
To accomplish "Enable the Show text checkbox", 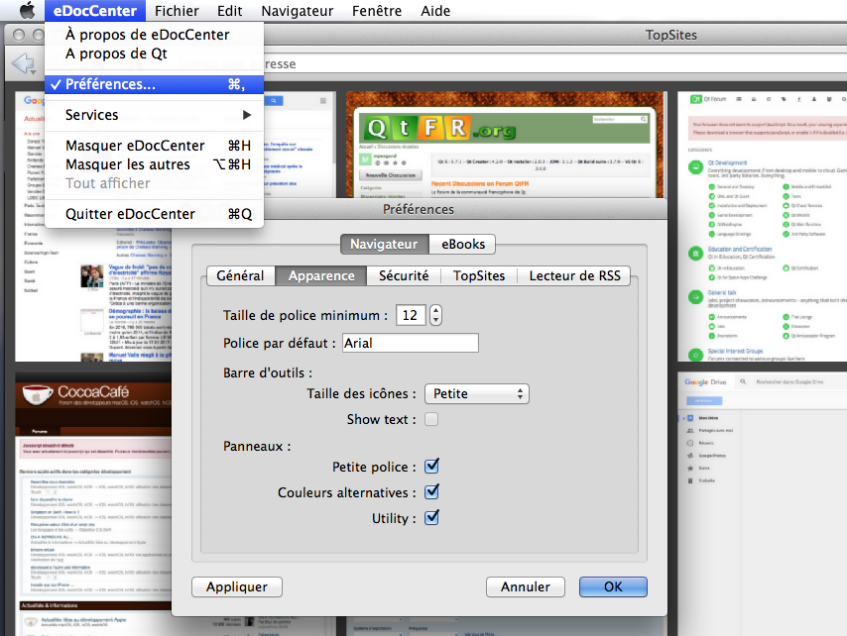I will click(431, 419).
